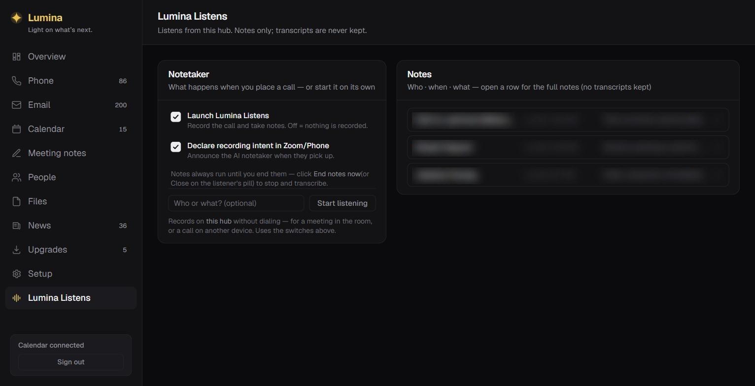The height and width of the screenshot is (386, 755).
Task: Click the News newspaper icon
Action: [16, 225]
